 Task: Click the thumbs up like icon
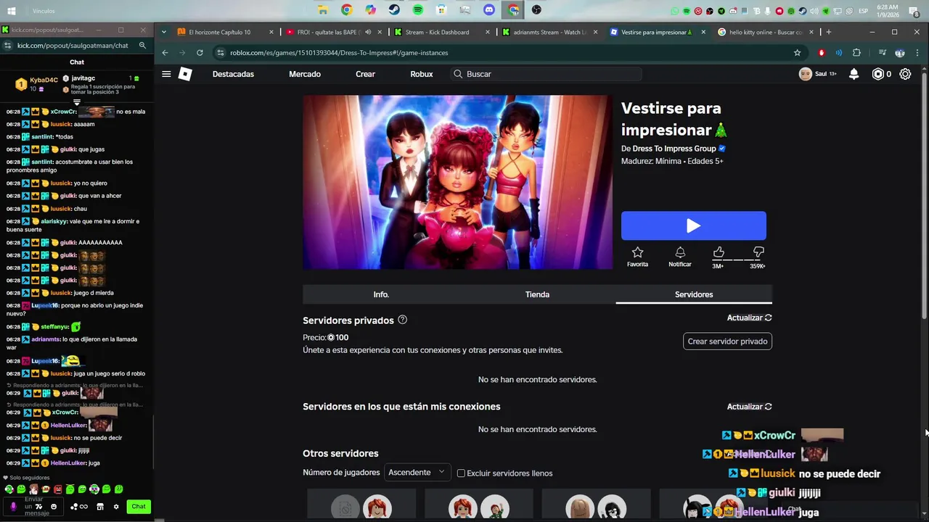pyautogui.click(x=718, y=252)
